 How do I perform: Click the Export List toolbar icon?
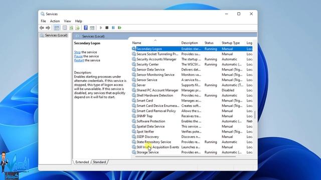(77, 28)
